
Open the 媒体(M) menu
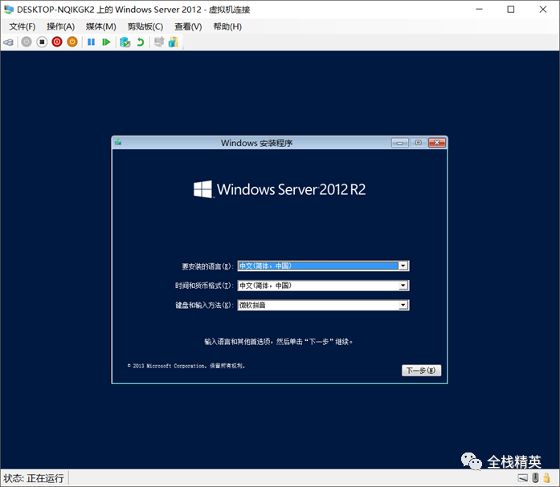tap(101, 26)
